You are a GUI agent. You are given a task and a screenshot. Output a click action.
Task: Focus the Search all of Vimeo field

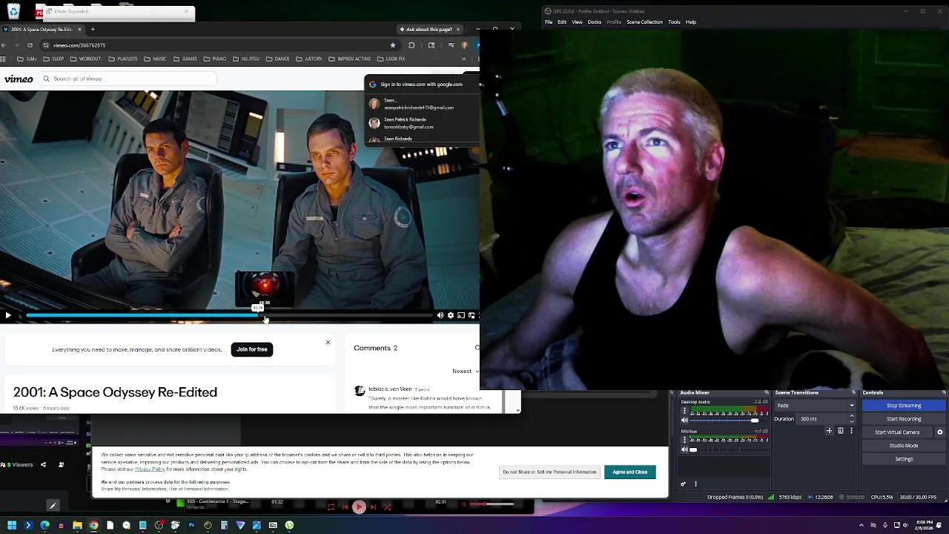[128, 79]
